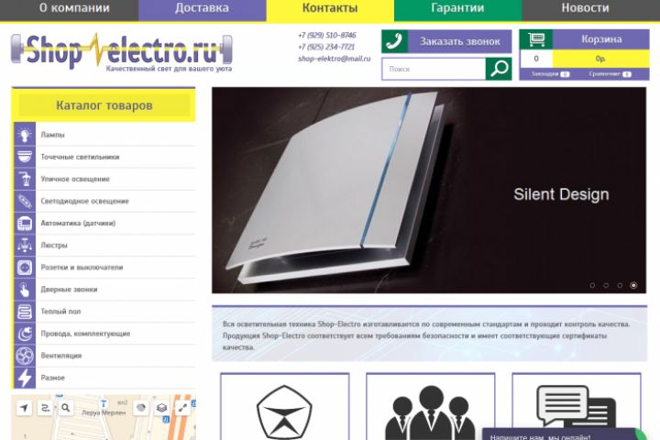This screenshot has width=660, height=440.
Task: Open the Гарантии menu tab
Action: click(458, 8)
